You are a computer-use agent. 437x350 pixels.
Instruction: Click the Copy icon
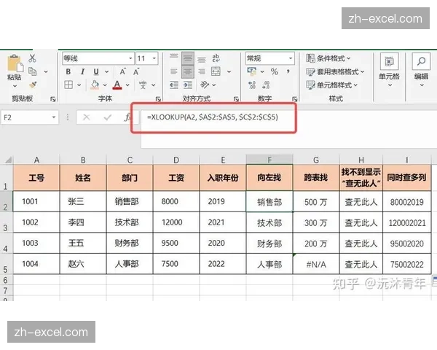[x=33, y=71]
